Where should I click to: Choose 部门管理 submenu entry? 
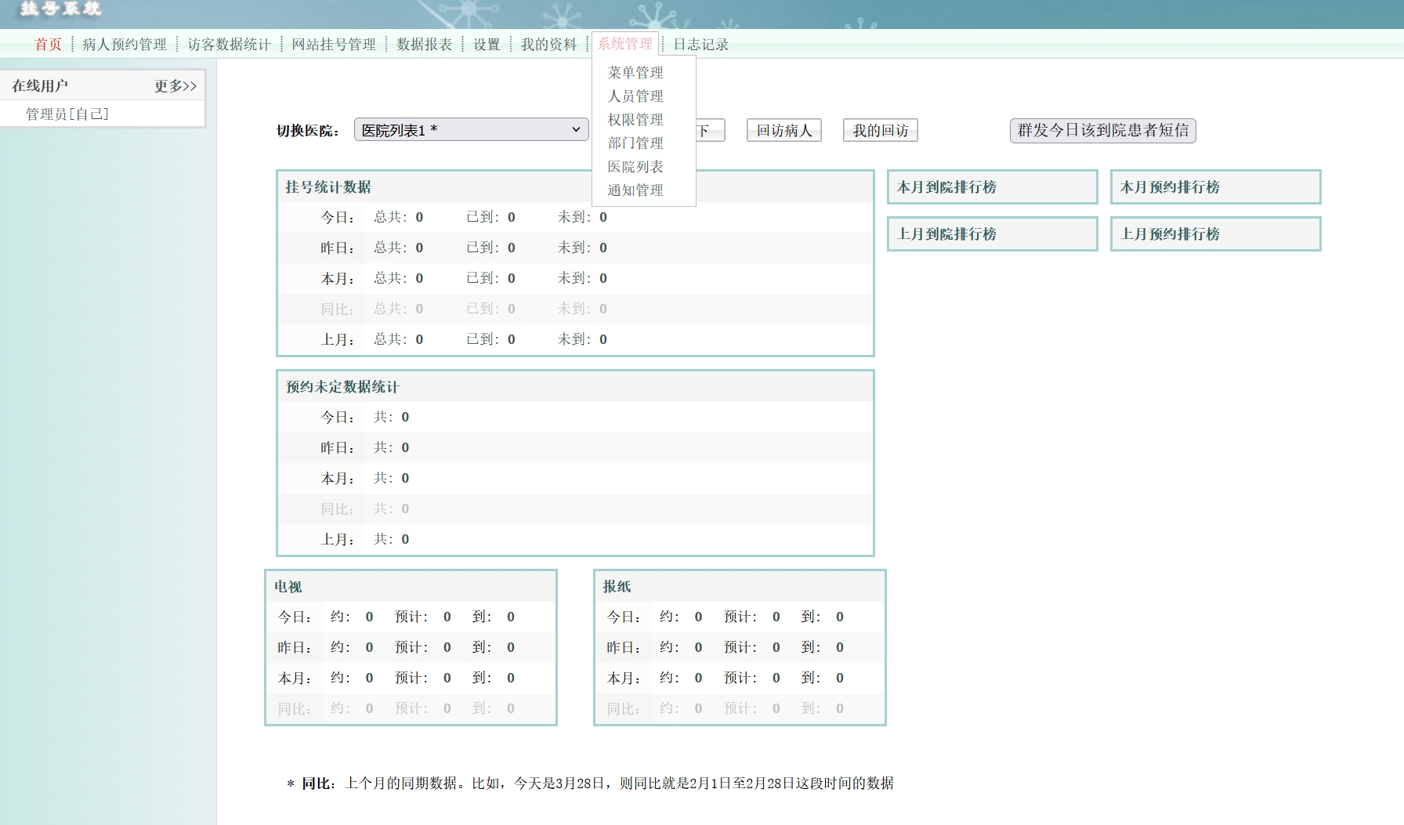point(635,143)
